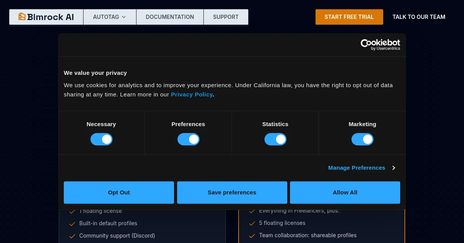The width and height of the screenshot is (464, 243).
Task: Disable the Preferences cookies switch
Action: point(188,139)
